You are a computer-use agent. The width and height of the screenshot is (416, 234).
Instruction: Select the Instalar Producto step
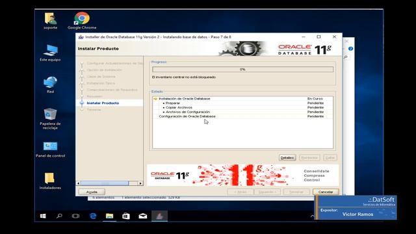pyautogui.click(x=103, y=103)
